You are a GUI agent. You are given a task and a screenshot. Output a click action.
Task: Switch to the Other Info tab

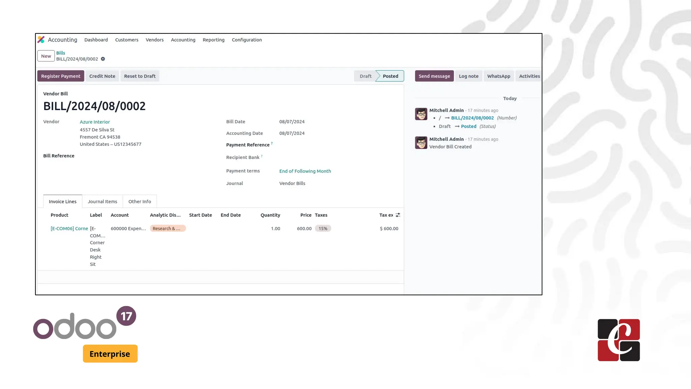point(140,202)
